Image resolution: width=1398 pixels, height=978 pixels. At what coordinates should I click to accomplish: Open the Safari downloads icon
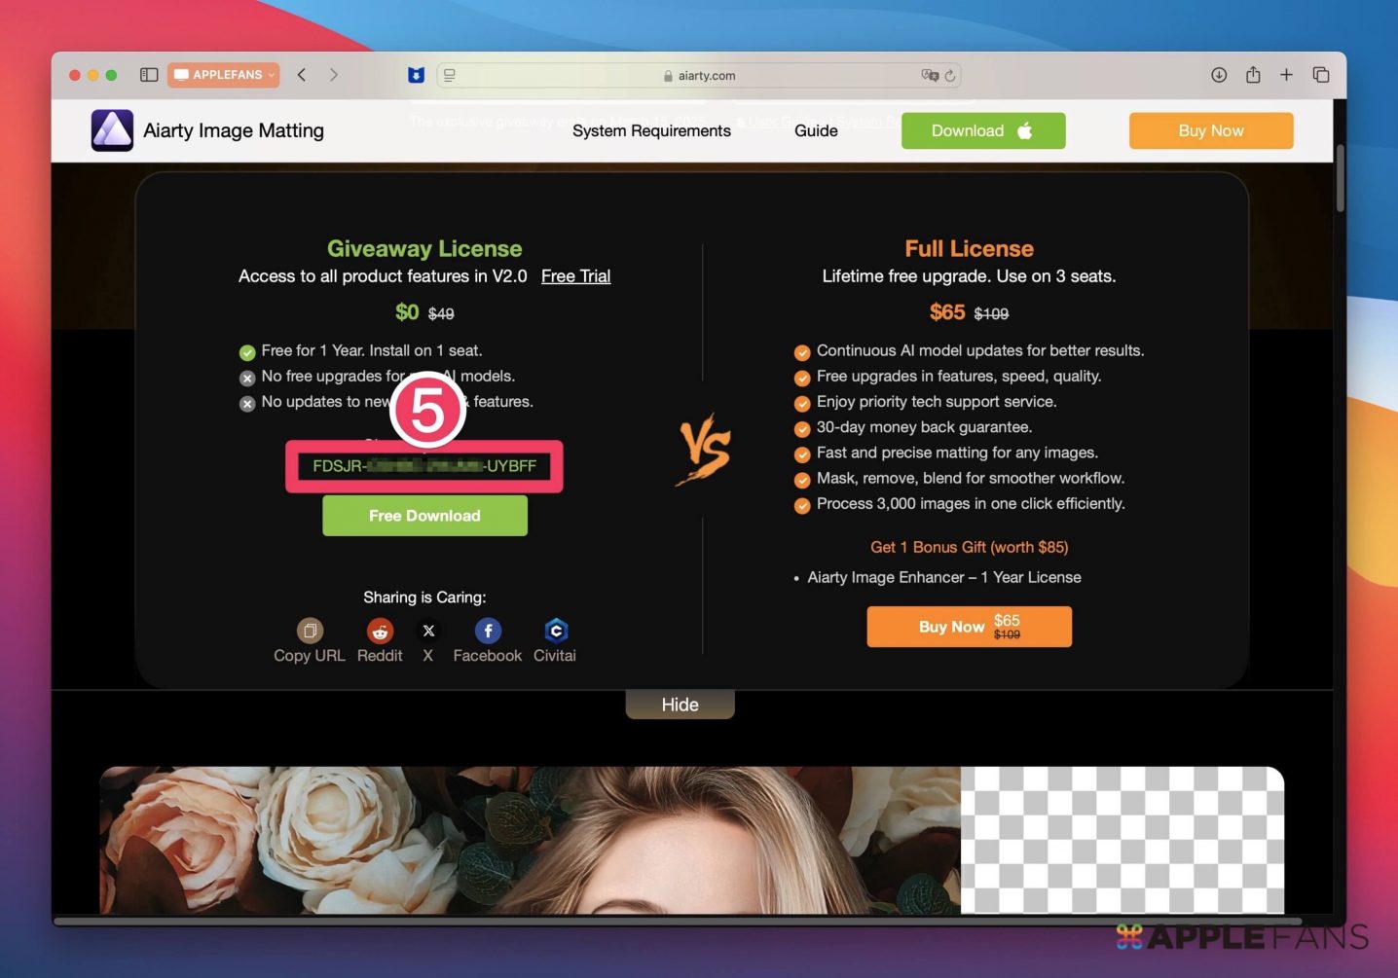point(1219,75)
